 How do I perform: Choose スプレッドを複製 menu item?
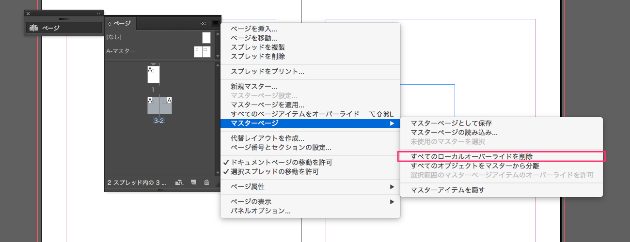pos(310,47)
